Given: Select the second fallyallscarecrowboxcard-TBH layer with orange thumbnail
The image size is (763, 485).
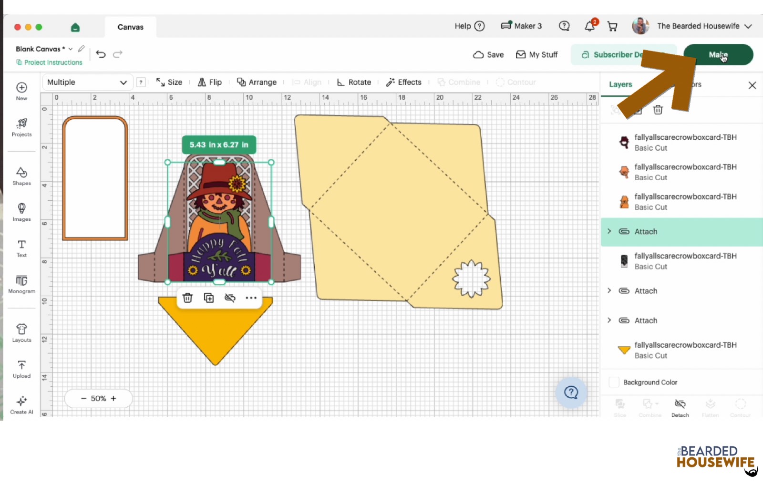Looking at the screenshot, I should coord(681,172).
